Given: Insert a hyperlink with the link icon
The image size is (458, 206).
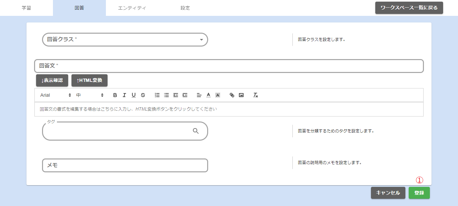Looking at the screenshot, I should [232, 95].
